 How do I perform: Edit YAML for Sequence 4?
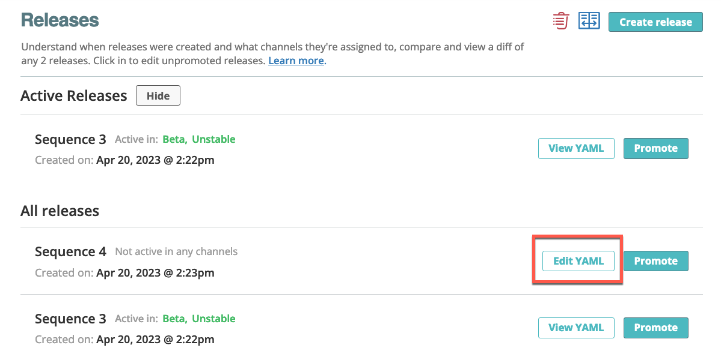(578, 261)
